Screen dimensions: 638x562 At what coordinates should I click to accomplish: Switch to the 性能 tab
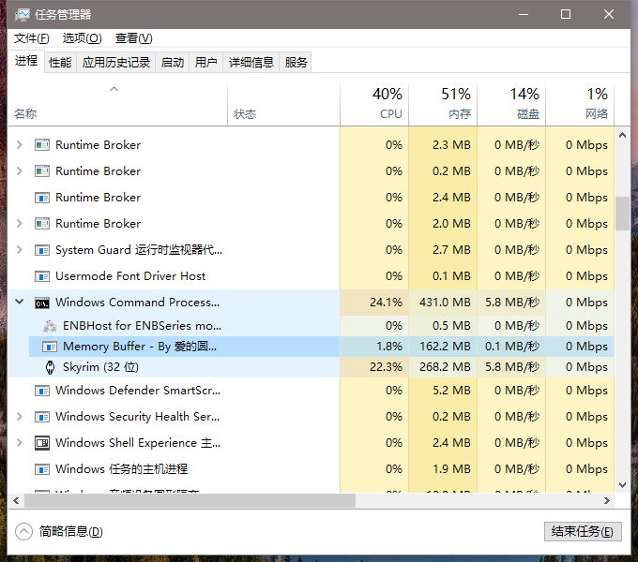(60, 62)
